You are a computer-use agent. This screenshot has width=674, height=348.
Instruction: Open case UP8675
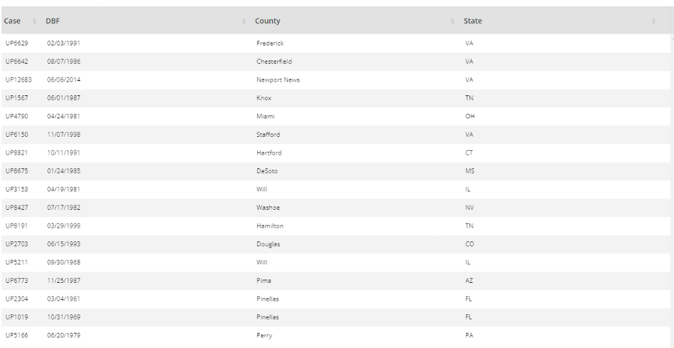point(16,171)
